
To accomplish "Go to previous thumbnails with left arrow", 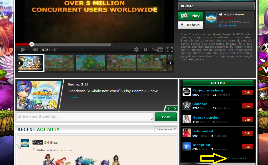I will [x=19, y=63].
